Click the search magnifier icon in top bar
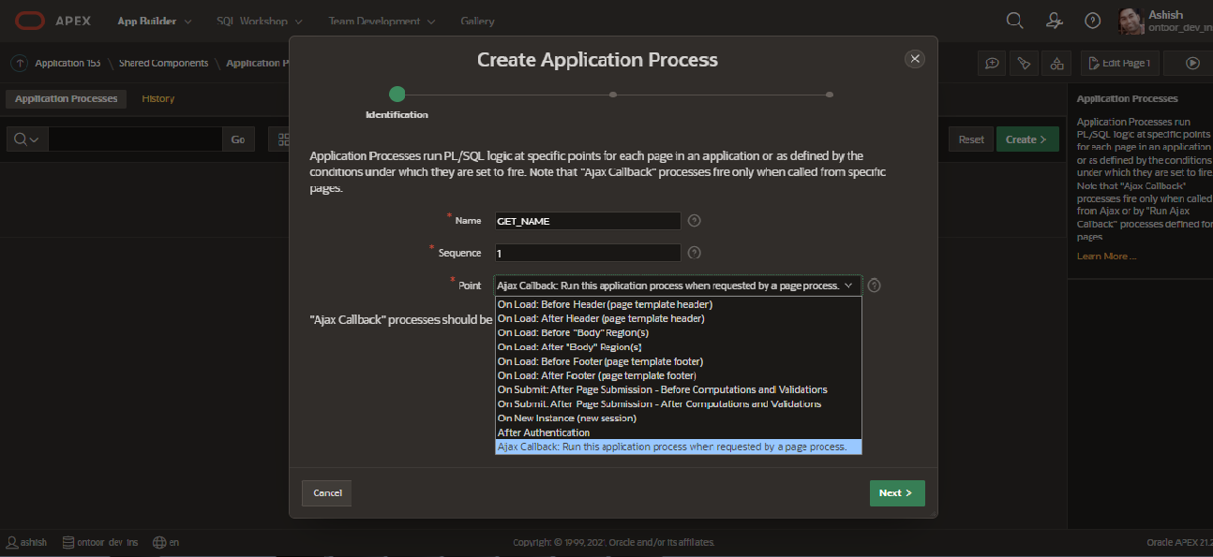The width and height of the screenshot is (1213, 557). (1014, 20)
